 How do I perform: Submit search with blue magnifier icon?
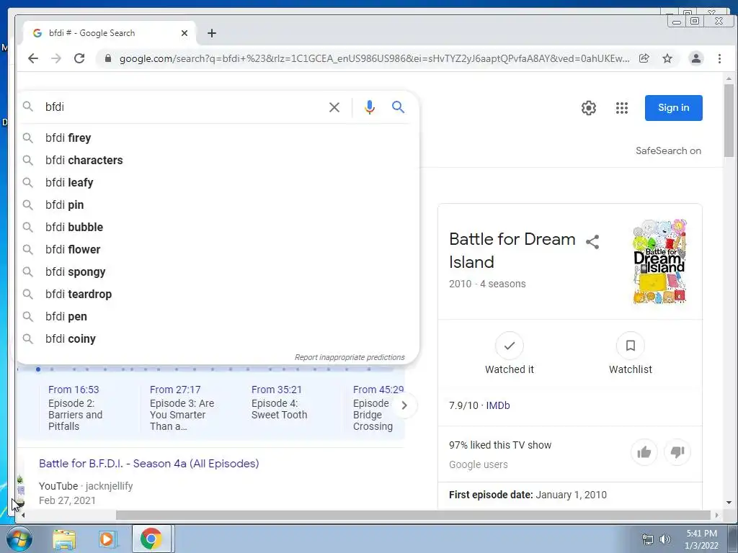398,107
